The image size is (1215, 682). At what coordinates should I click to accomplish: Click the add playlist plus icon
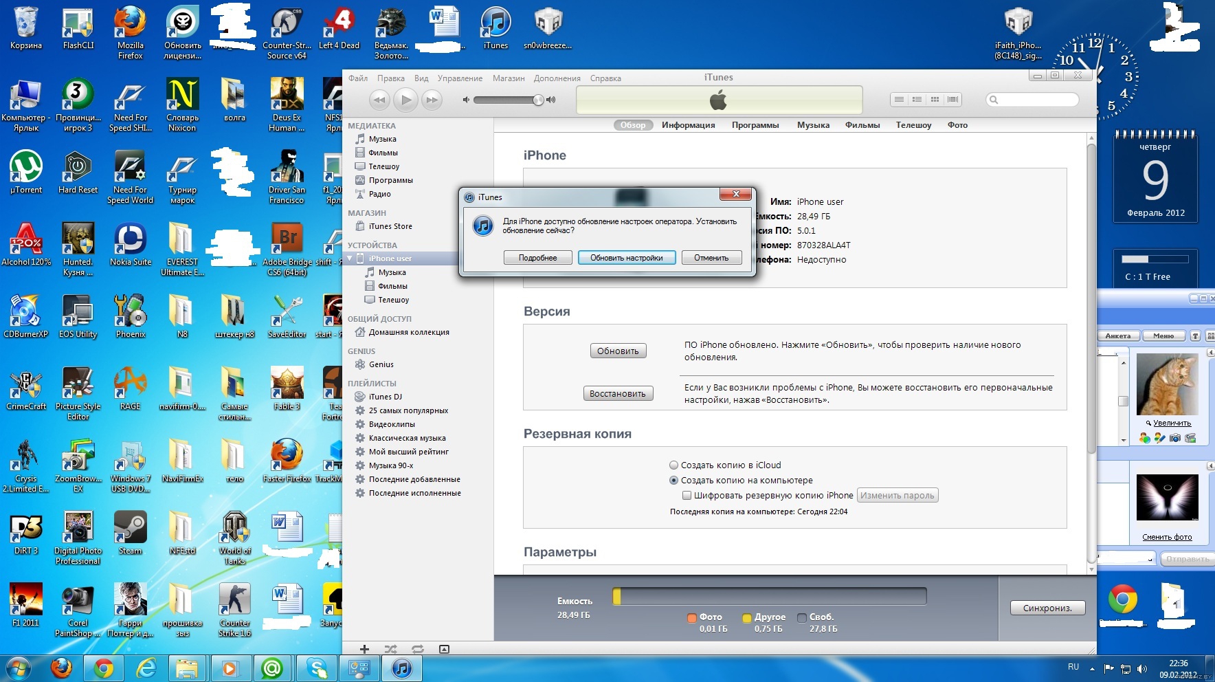[364, 649]
